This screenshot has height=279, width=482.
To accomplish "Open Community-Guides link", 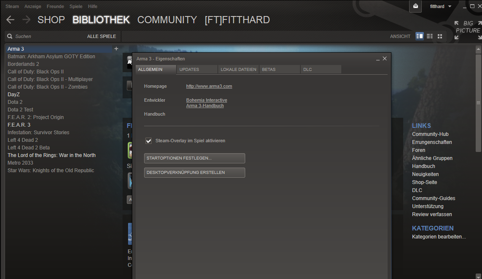I will tap(434, 198).
